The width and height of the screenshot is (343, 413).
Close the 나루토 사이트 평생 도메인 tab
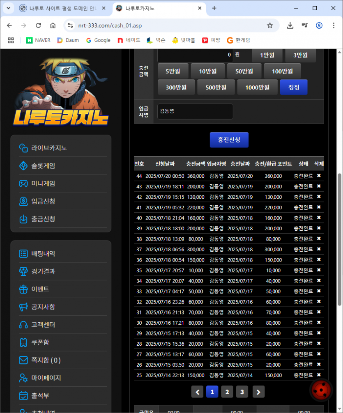[x=104, y=8]
